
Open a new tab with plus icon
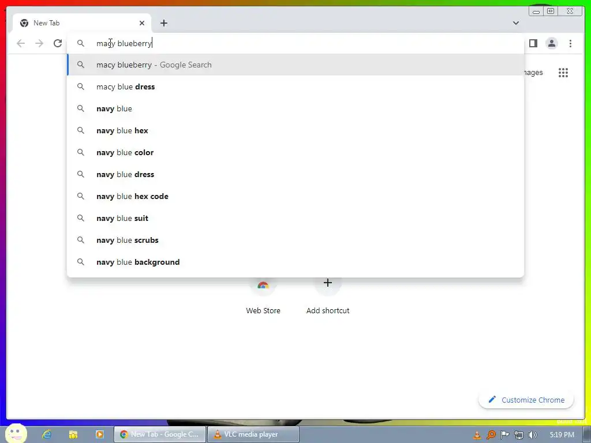[x=163, y=23]
